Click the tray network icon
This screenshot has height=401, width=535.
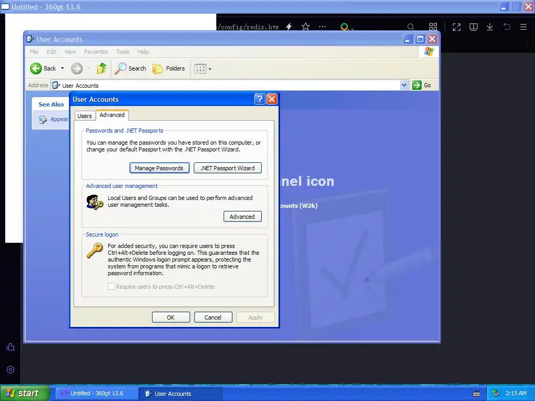click(496, 393)
